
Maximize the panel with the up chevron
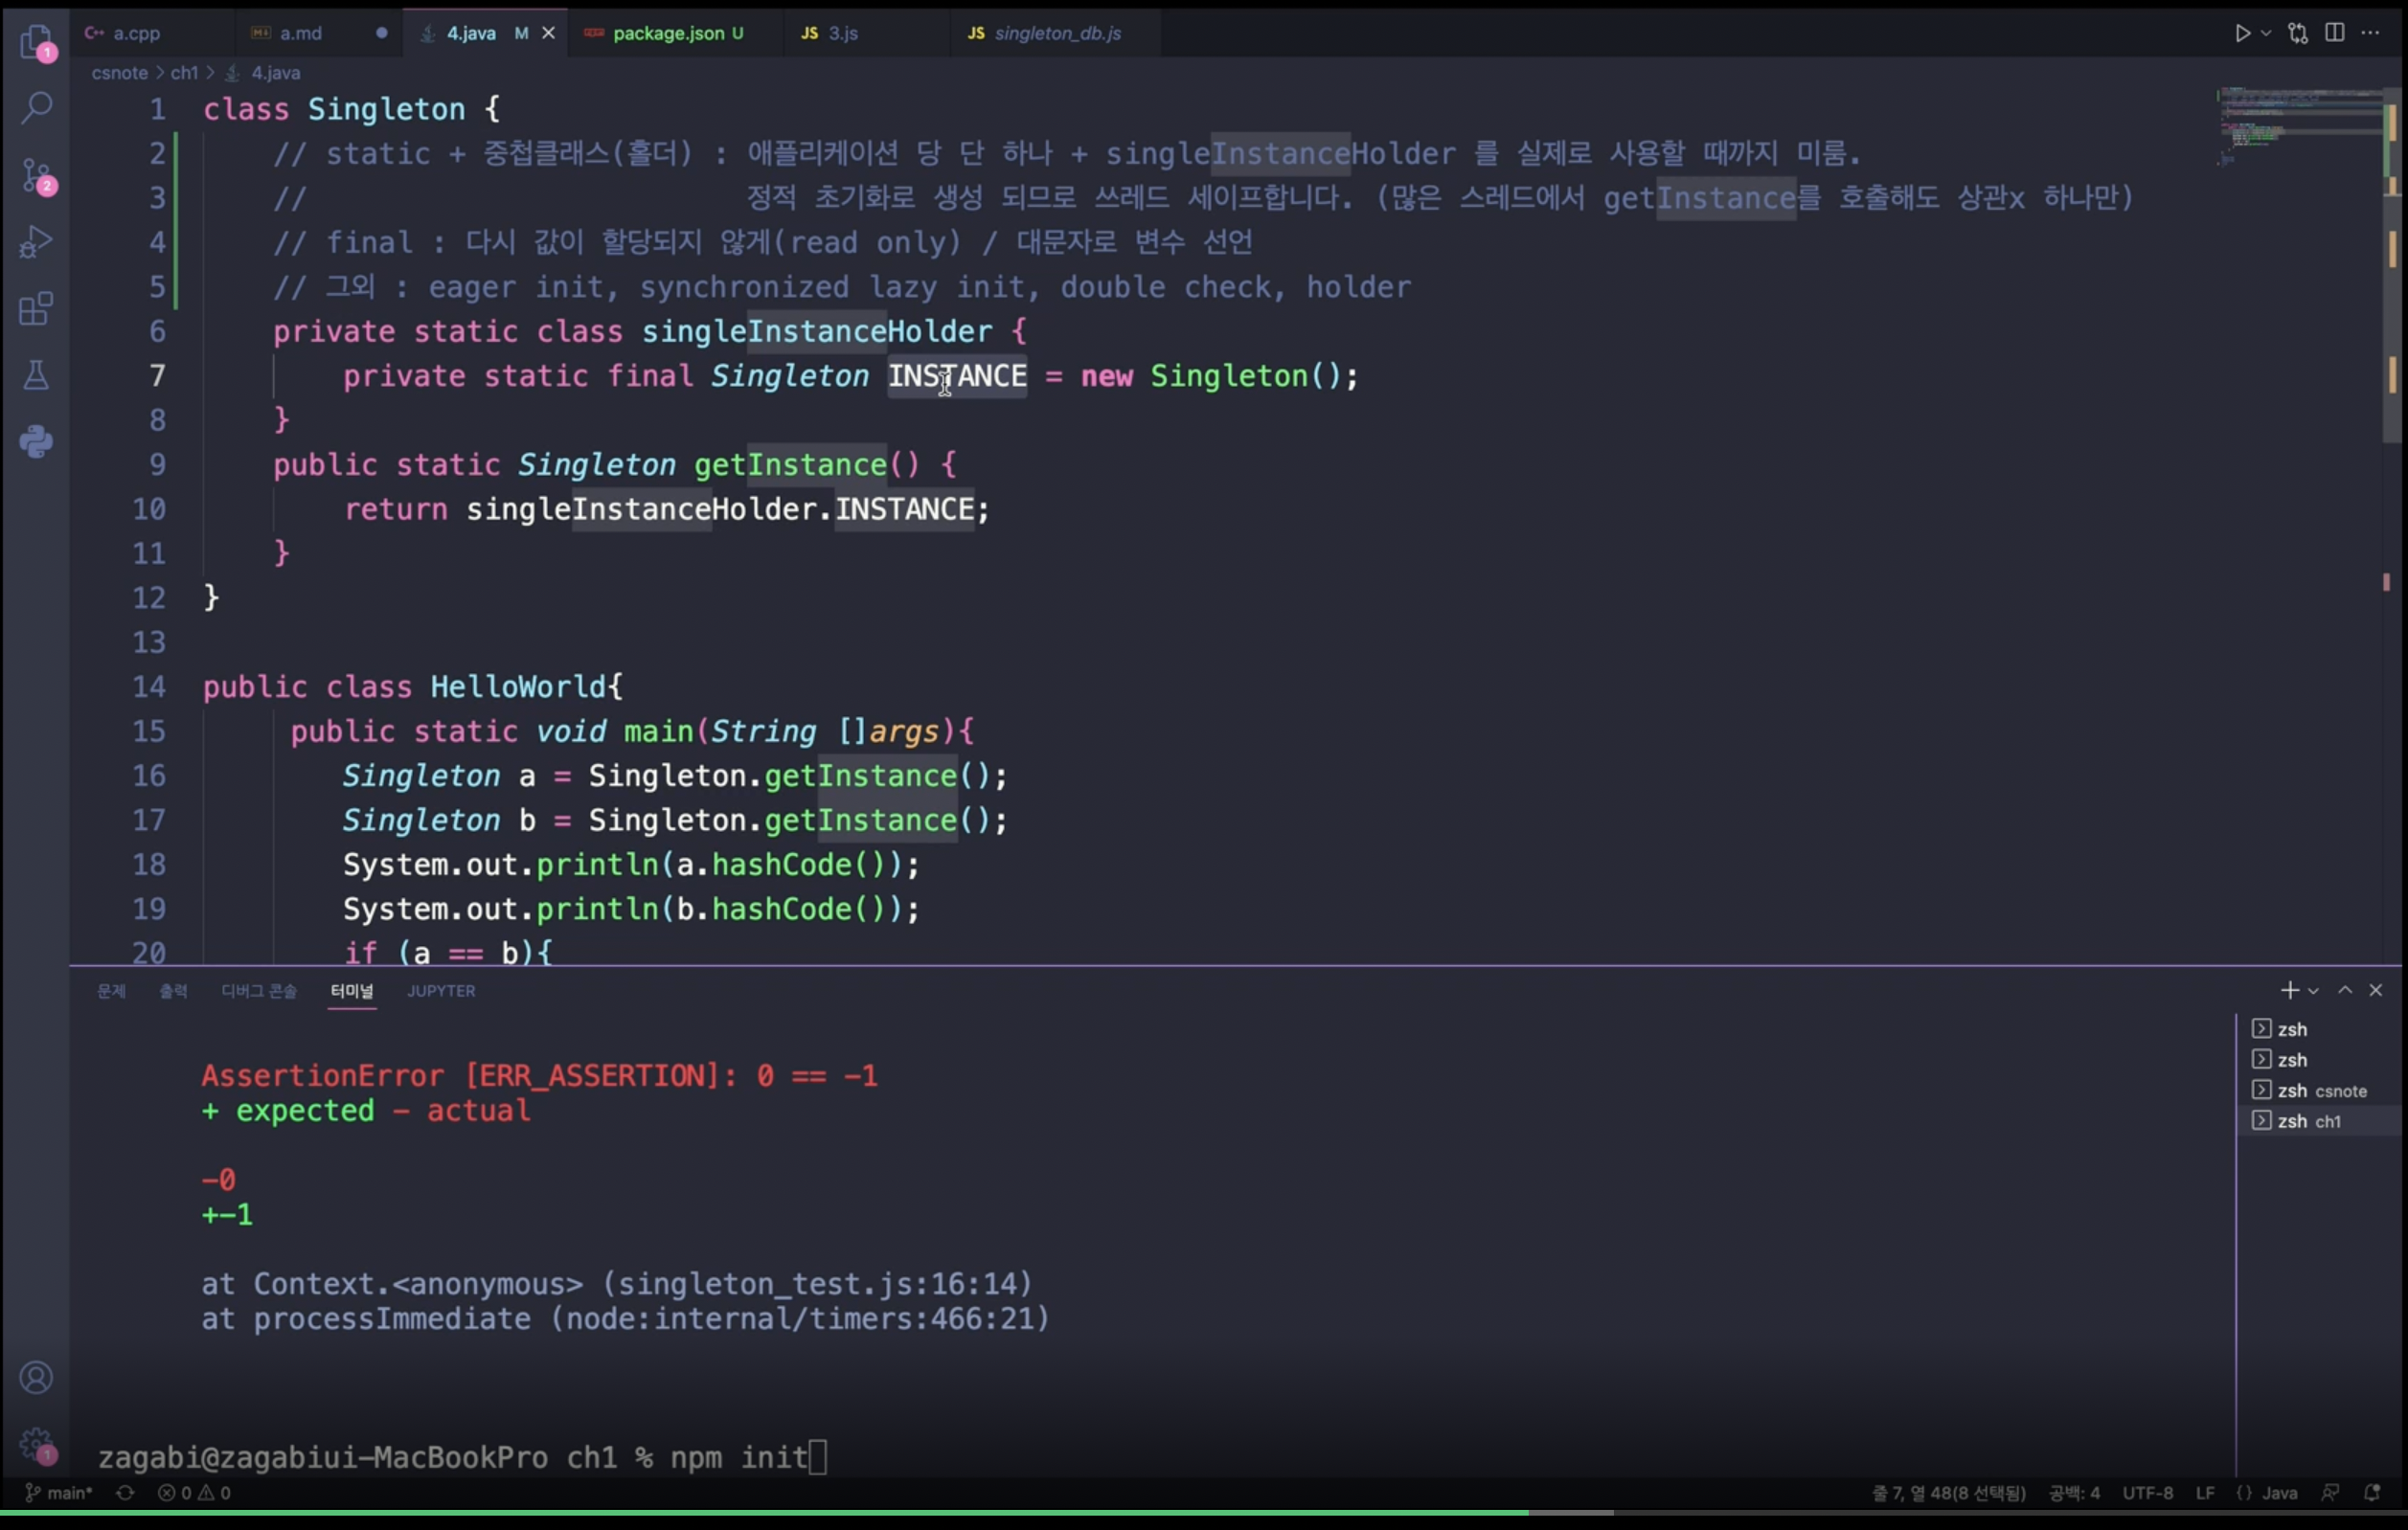[x=2345, y=990]
